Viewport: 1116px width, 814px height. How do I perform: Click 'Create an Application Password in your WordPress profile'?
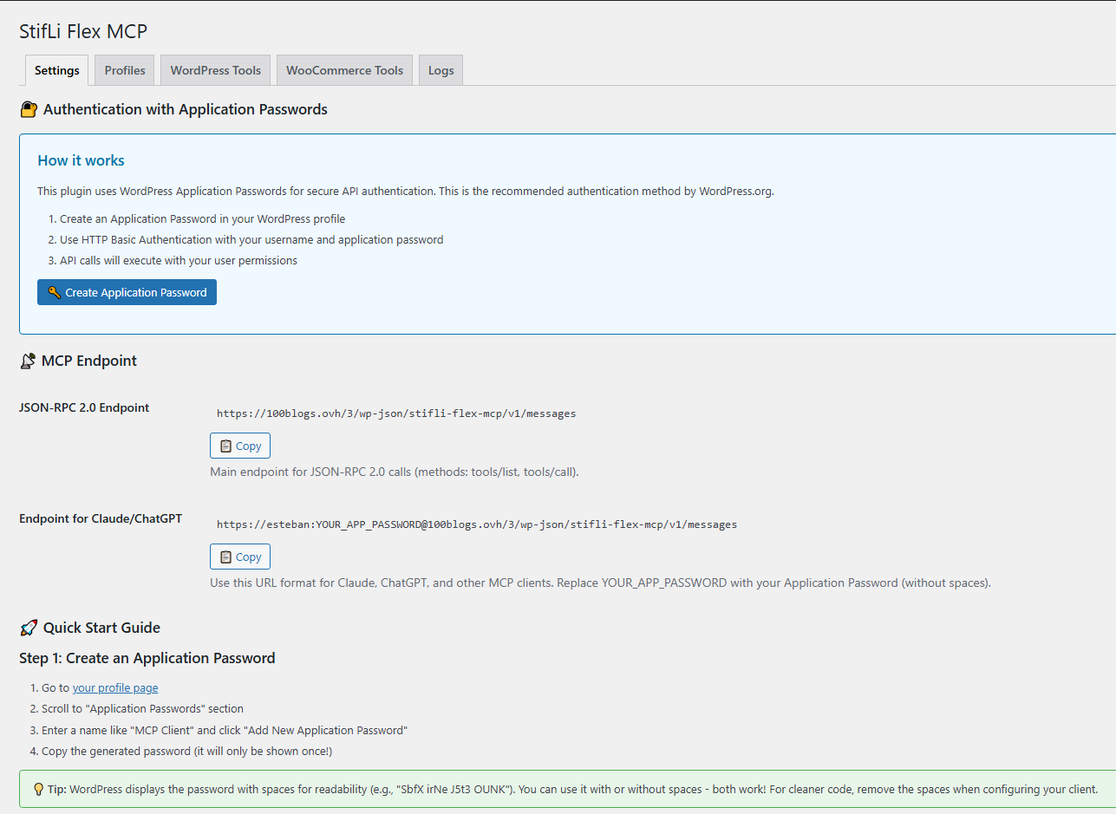(203, 219)
